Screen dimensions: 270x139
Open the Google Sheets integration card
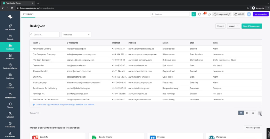[116, 136]
